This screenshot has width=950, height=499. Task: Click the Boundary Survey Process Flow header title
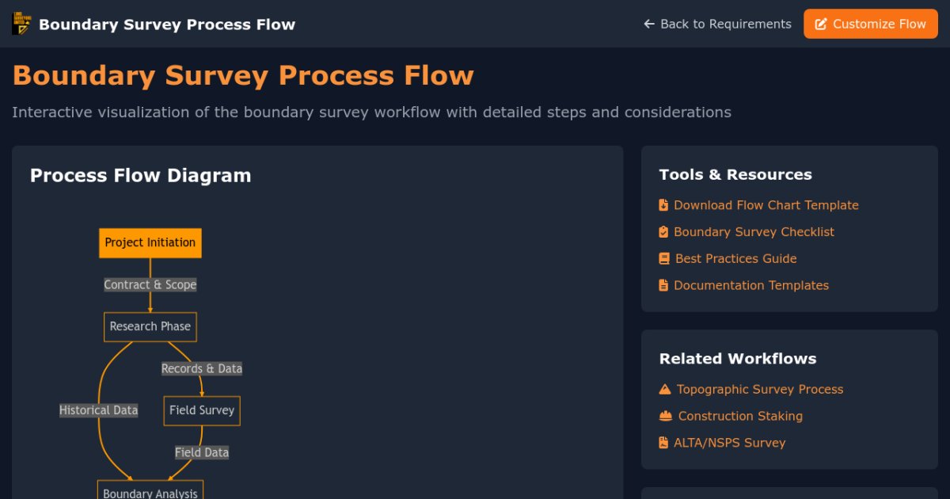(167, 24)
